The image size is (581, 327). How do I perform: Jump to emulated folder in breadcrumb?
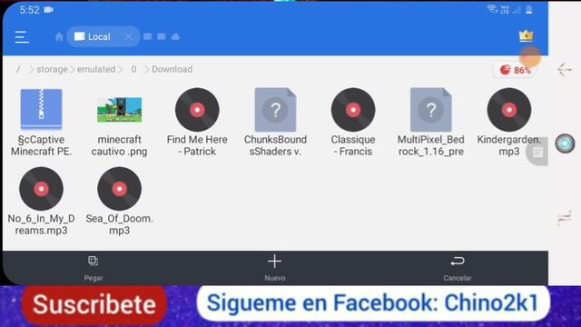click(x=96, y=69)
